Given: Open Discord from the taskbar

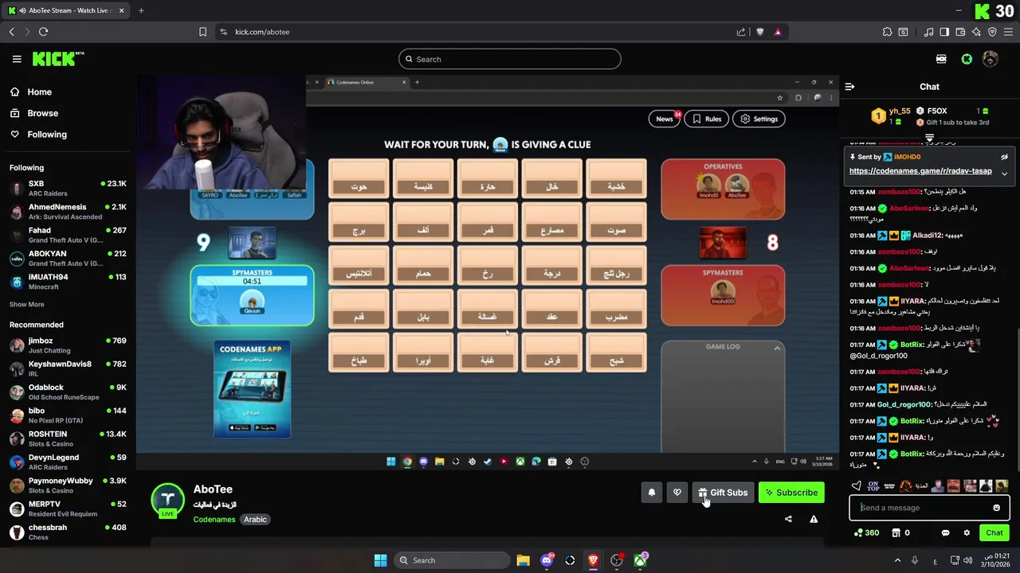Looking at the screenshot, I should tap(547, 560).
